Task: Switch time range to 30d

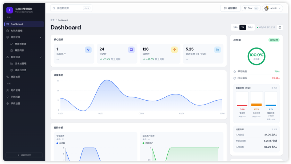Action: tap(250, 28)
